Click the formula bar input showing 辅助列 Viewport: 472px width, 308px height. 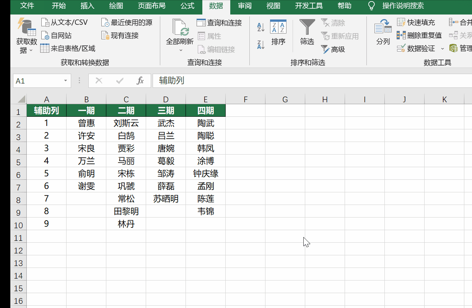click(306, 81)
